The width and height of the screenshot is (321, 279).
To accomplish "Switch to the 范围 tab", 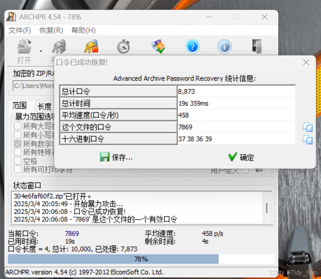I will point(19,105).
